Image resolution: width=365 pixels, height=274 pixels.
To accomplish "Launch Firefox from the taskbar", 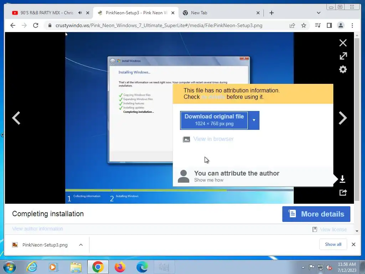I will 120,267.
